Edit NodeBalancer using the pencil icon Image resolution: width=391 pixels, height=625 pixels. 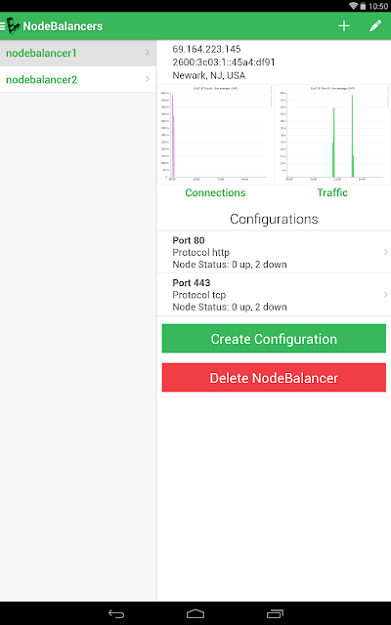375,26
